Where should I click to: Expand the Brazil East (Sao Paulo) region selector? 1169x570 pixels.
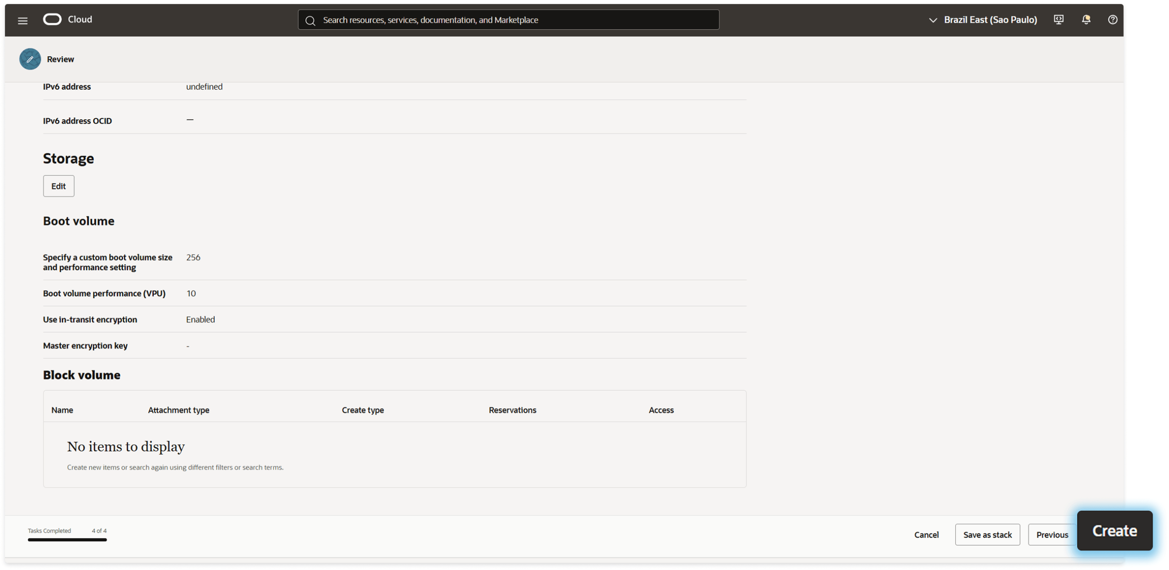(x=983, y=20)
